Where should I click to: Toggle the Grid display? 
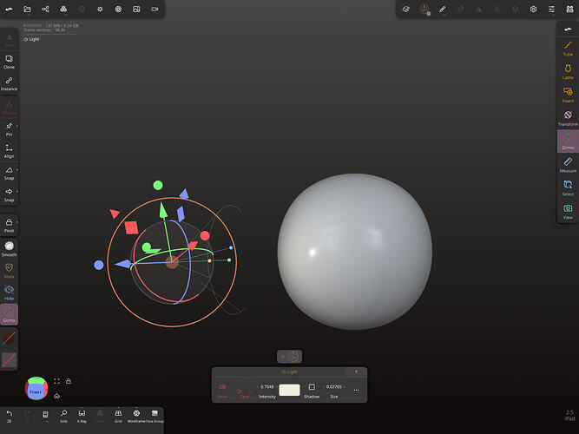coord(118,416)
